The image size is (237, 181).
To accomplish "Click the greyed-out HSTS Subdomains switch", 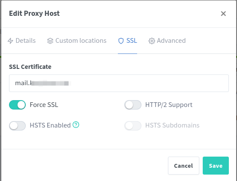I will (133, 126).
